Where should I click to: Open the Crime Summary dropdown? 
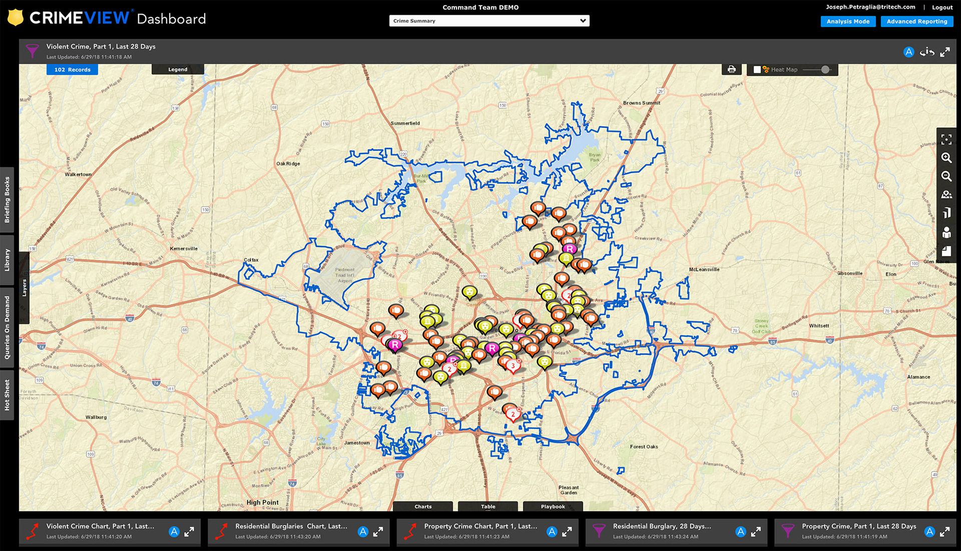click(489, 21)
